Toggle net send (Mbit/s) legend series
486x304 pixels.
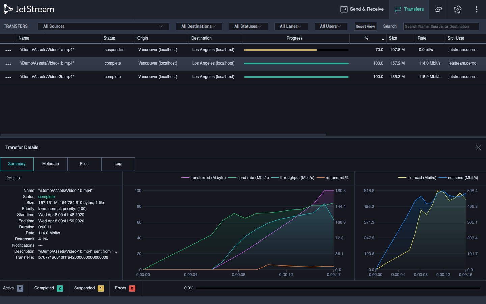point(458,178)
